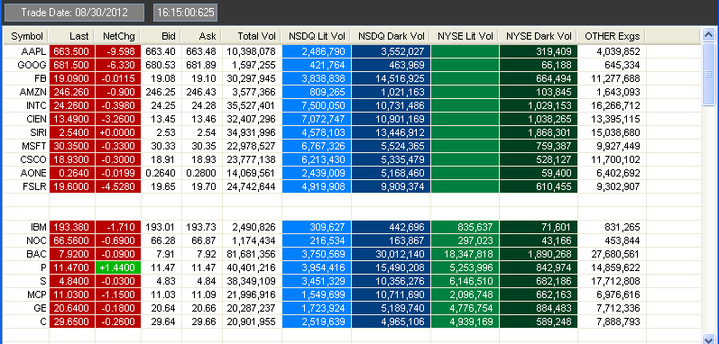Click GOOG net change -6.330

(x=118, y=65)
